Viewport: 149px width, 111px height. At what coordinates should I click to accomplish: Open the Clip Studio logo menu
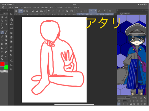click(x=3, y=7)
